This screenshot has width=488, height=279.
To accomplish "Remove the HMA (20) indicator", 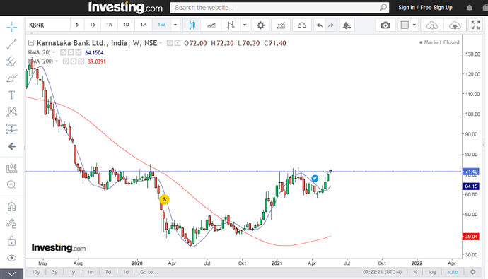I will point(79,52).
